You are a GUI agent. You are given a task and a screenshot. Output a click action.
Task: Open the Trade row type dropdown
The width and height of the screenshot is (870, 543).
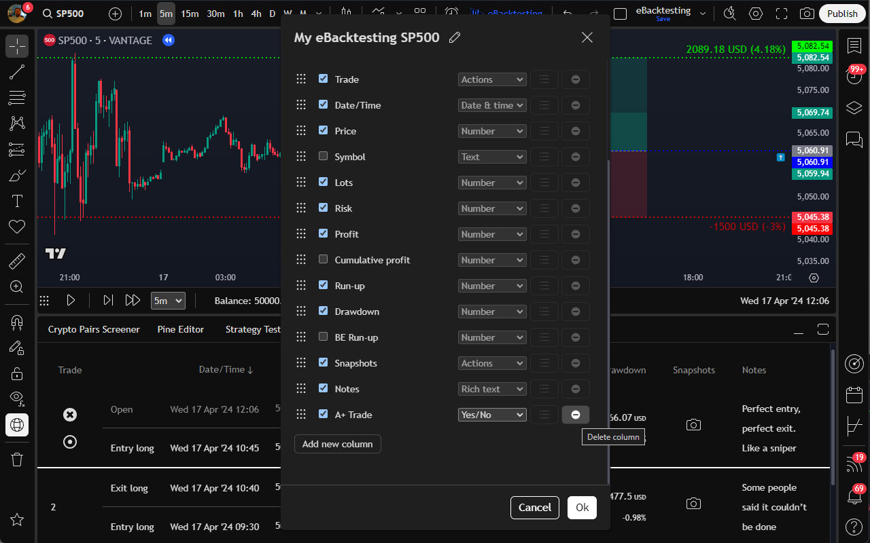[x=492, y=79]
